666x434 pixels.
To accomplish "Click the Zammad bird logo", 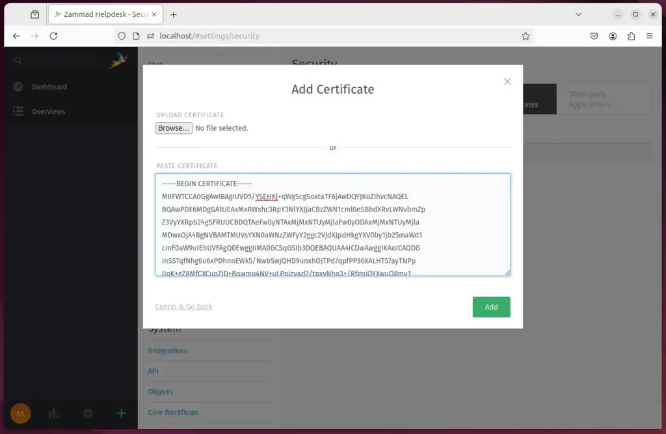I will click(x=118, y=60).
